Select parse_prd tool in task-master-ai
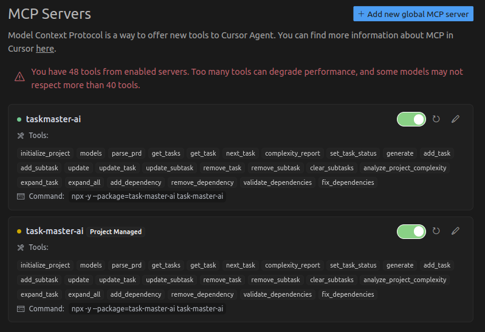This screenshot has height=332, width=485. coord(126,266)
